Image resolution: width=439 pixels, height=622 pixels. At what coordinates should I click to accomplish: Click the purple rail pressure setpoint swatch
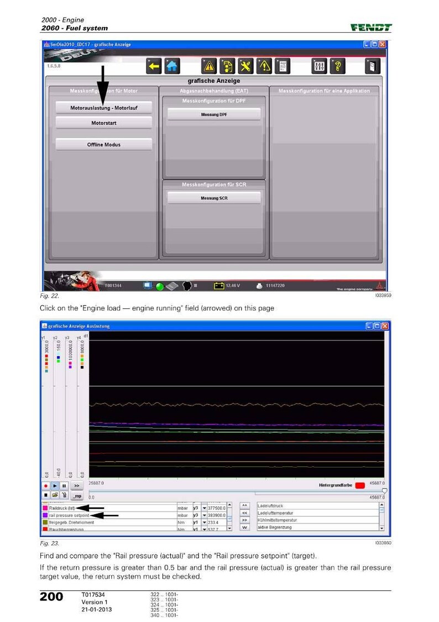(45, 515)
